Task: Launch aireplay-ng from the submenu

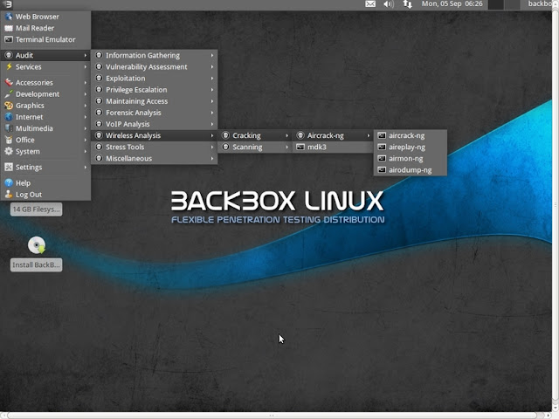Action: (x=411, y=147)
